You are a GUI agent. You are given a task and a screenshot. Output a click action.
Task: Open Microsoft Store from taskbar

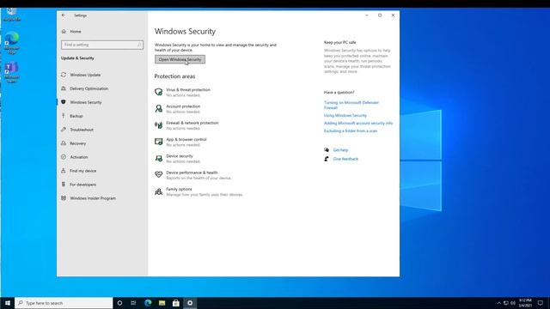click(175, 303)
